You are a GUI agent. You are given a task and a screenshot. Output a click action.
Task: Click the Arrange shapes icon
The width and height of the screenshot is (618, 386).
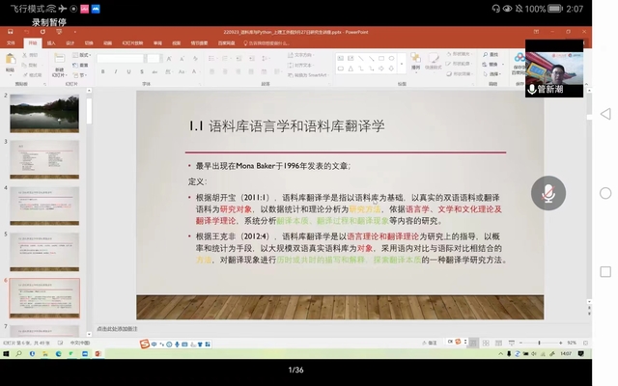(415, 61)
